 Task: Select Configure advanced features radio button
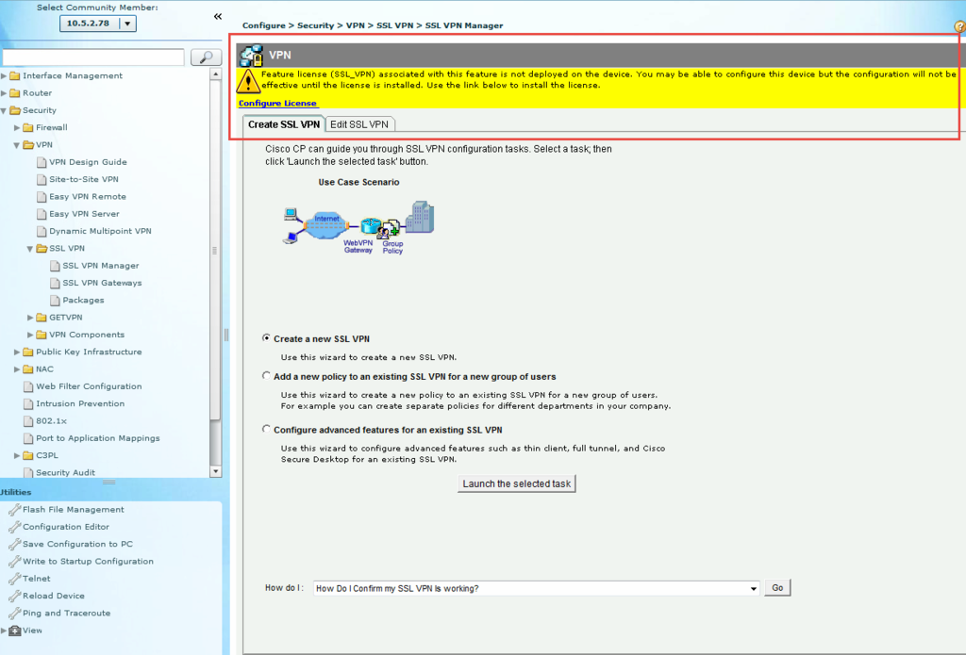(x=266, y=429)
